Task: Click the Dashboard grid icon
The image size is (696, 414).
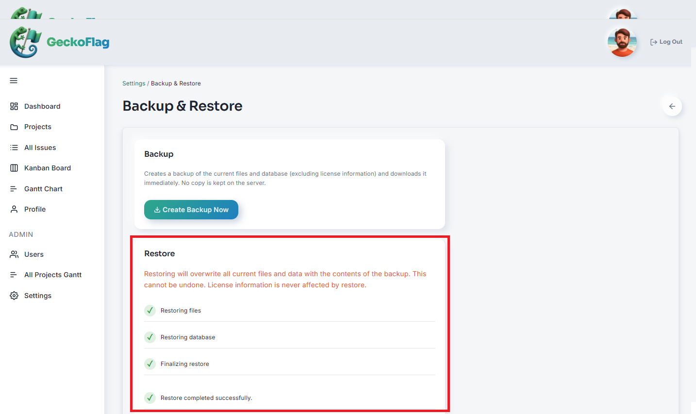Action: pyautogui.click(x=14, y=106)
